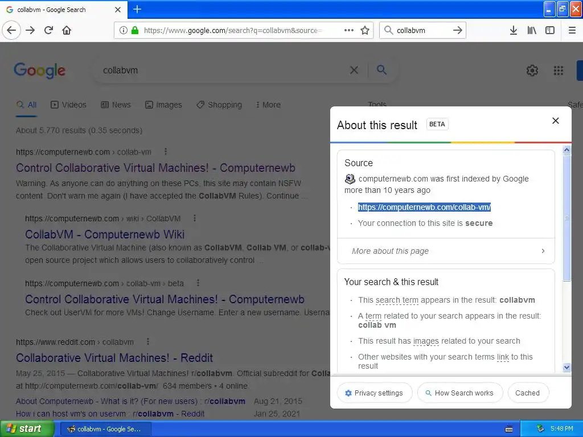Focus the collabvm Google Search browser tab
583x437 pixels.
[63, 10]
